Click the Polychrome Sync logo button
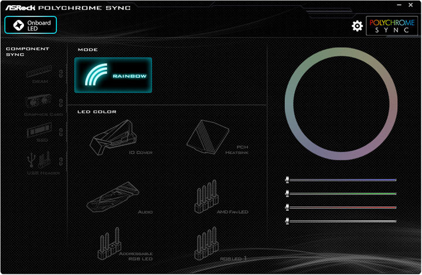The width and height of the screenshot is (422, 275). [392, 26]
